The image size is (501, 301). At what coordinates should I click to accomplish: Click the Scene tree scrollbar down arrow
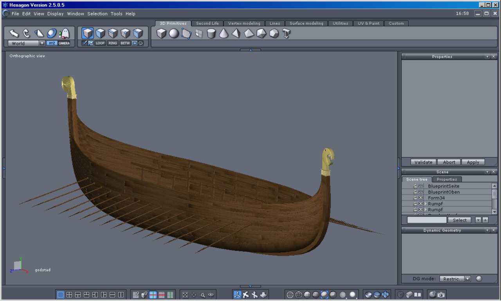[x=494, y=212]
